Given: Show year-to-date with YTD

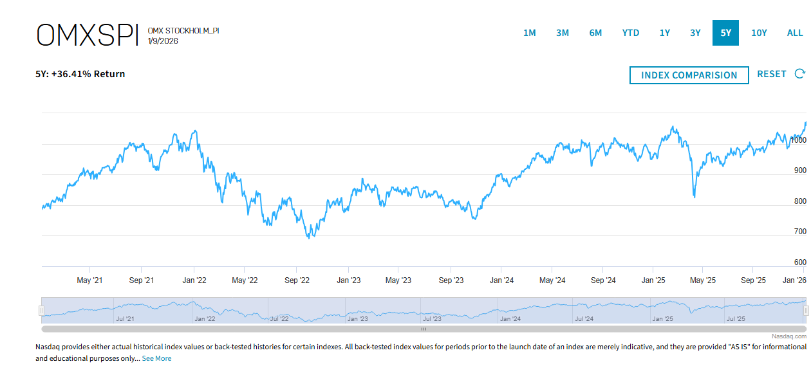Looking at the screenshot, I should (631, 33).
